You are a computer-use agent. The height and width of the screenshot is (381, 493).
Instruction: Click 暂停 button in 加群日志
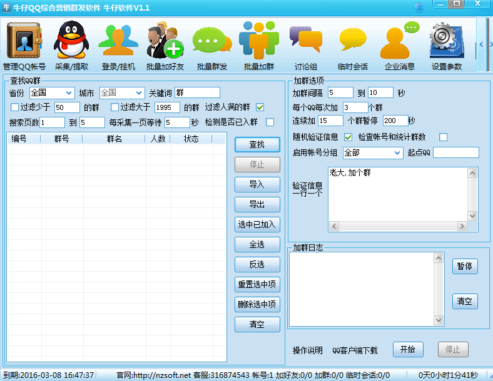(465, 266)
